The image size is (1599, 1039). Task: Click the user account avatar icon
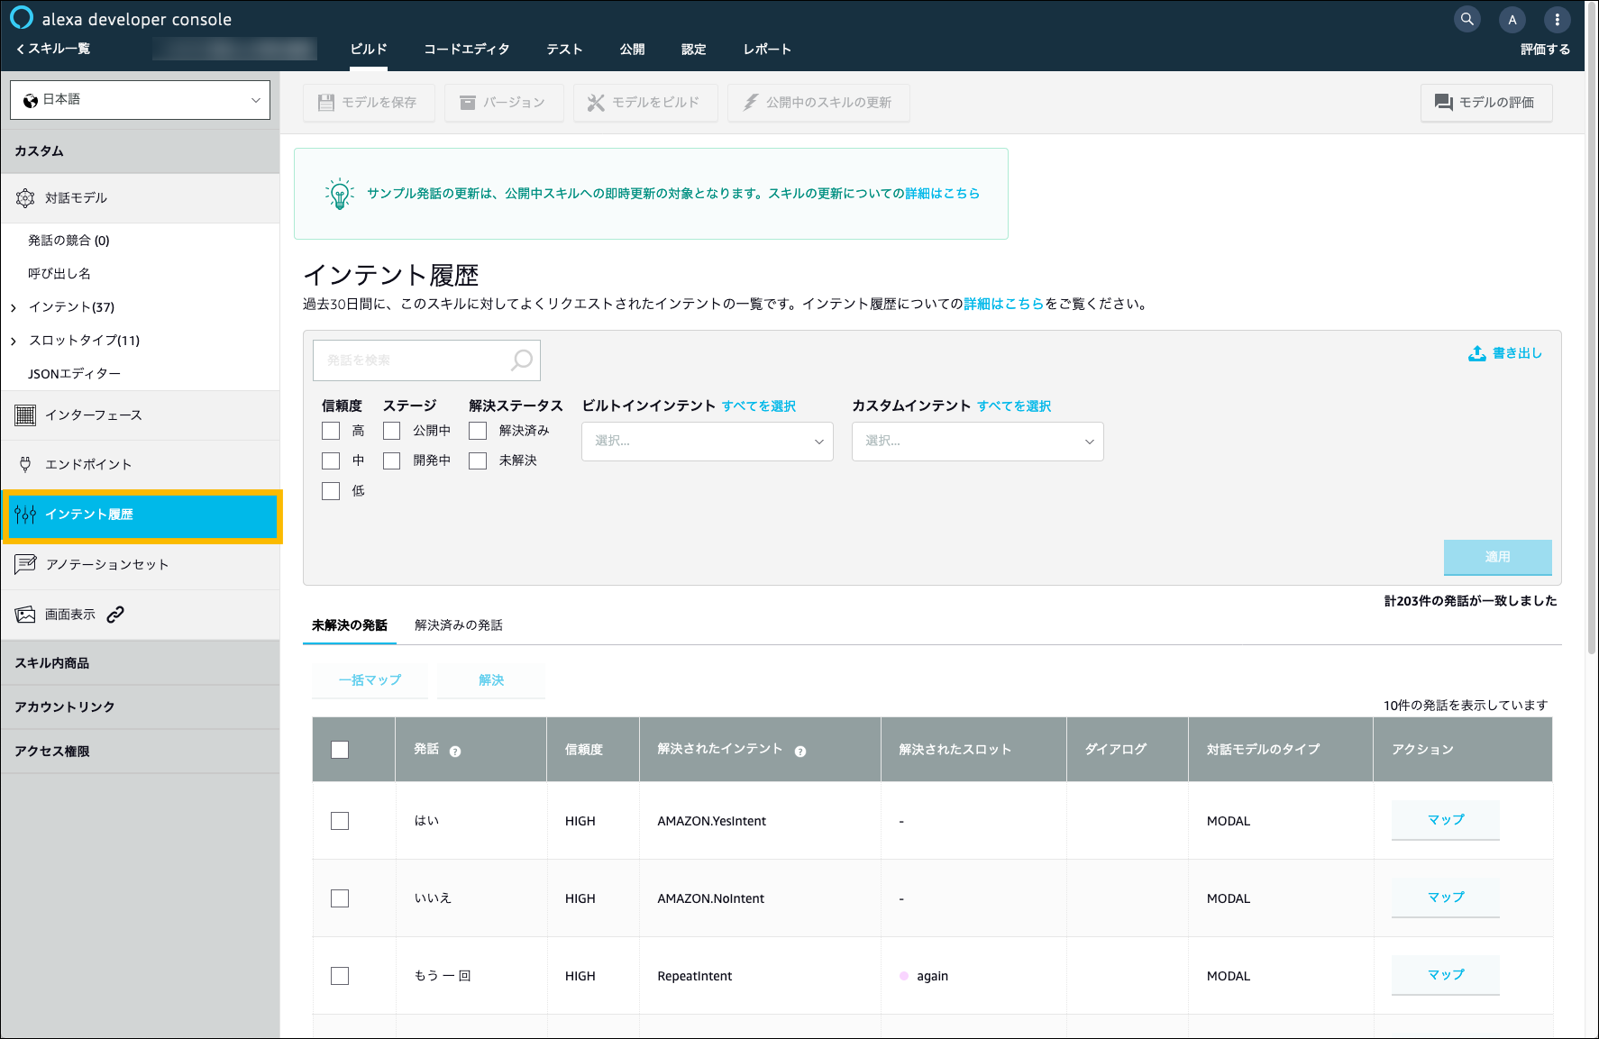tap(1512, 19)
